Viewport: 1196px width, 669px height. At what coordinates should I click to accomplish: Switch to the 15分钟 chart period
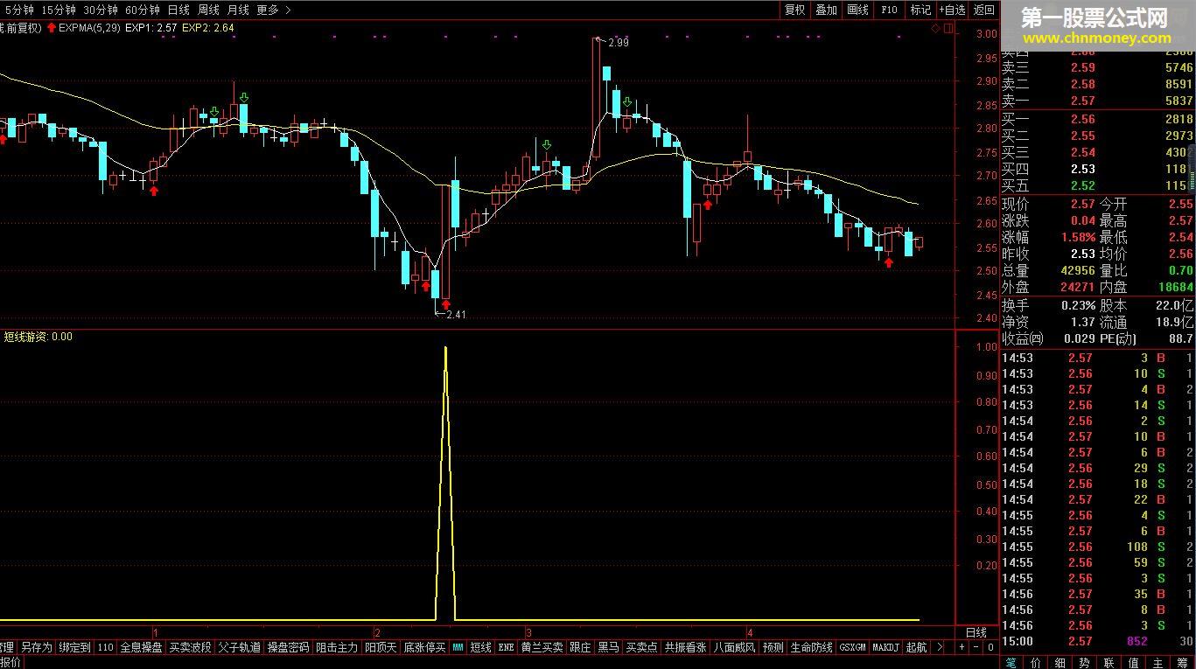59,10
